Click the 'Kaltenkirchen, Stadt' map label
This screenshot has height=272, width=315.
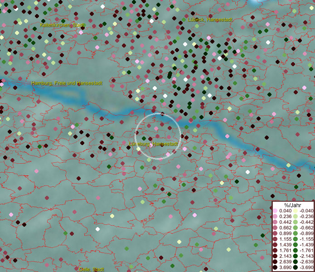click(62, 25)
